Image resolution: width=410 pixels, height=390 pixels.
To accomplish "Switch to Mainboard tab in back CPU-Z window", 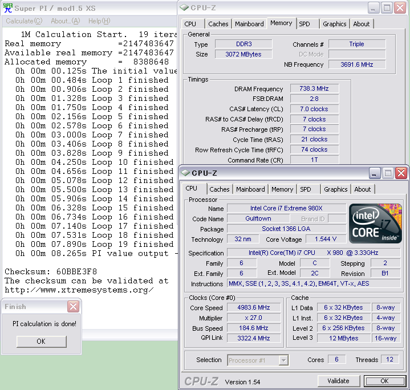I will (x=249, y=24).
